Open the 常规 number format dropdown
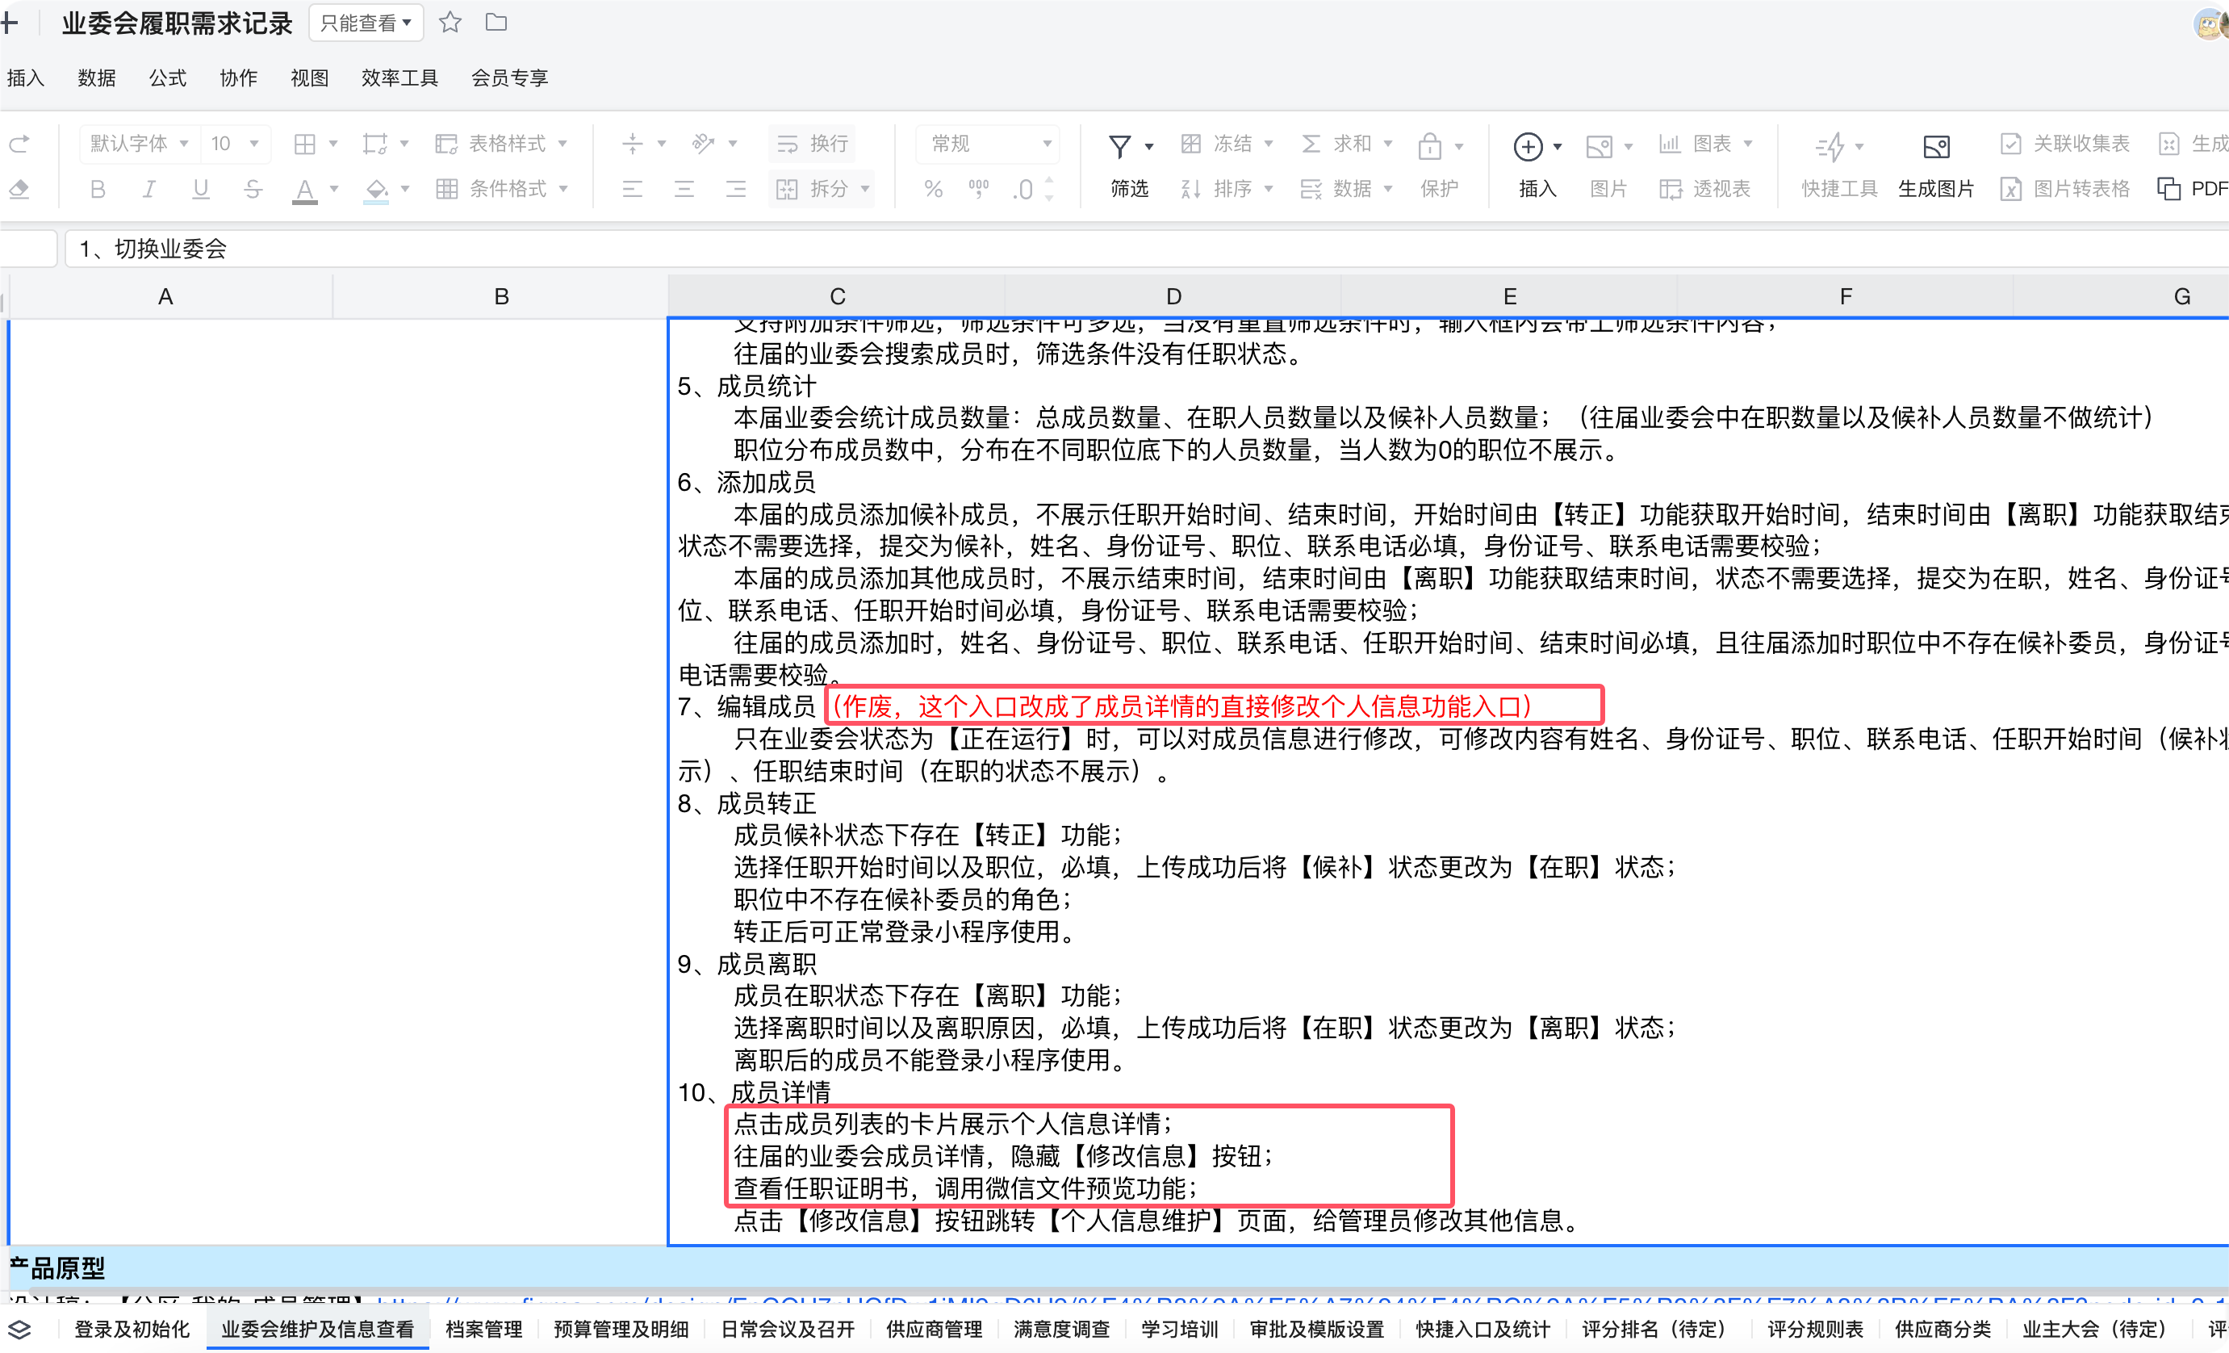The width and height of the screenshot is (2229, 1353). pyautogui.click(x=986, y=143)
